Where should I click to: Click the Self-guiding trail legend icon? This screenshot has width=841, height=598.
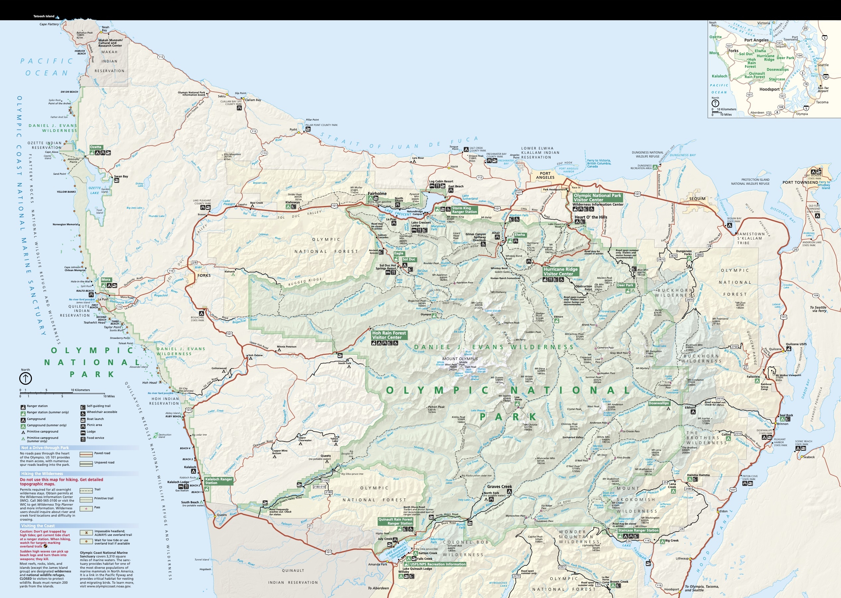tap(83, 407)
